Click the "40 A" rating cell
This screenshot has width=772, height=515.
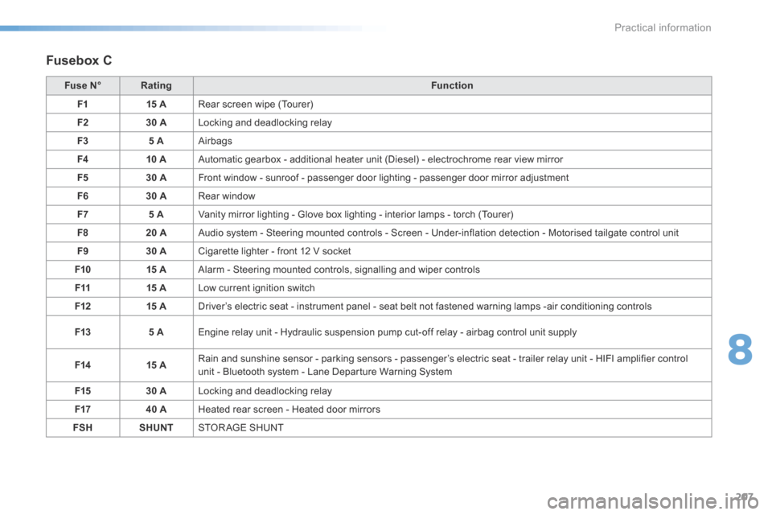pos(156,409)
